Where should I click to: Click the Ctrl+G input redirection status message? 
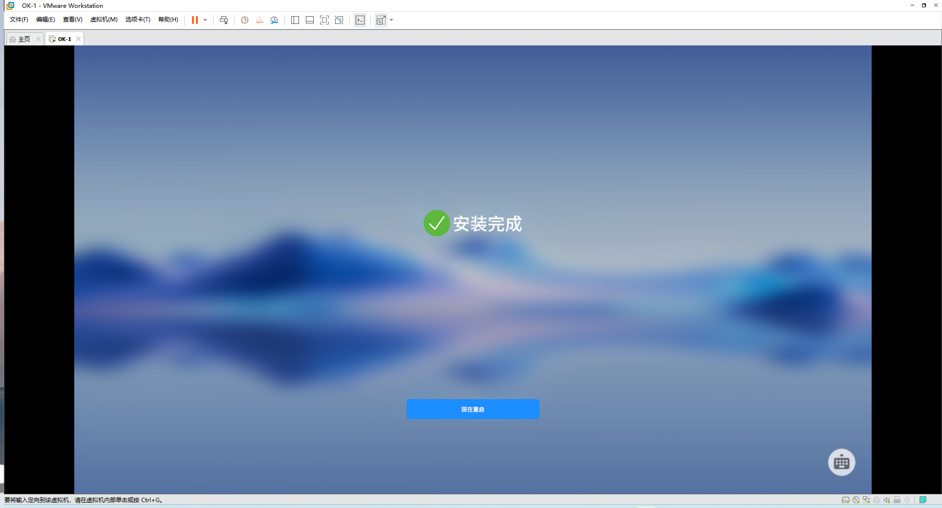click(x=84, y=500)
